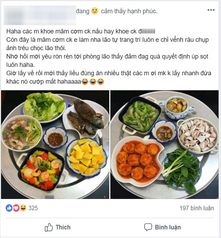Image resolution: width=221 pixels, height=238 pixels.
Task: Open the "197 bình luận" comments link
Action: pos(196,208)
